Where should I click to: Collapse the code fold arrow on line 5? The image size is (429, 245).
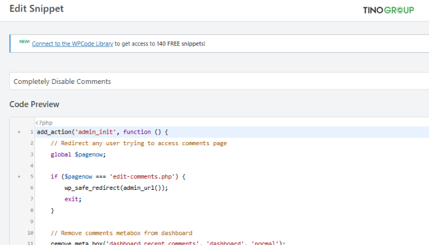[19, 177]
